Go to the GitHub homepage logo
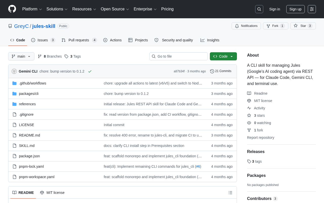 point(12,9)
